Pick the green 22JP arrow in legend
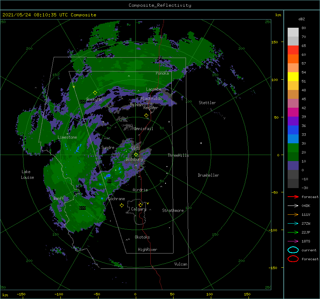This screenshot has width=320, height=299. click(x=293, y=232)
